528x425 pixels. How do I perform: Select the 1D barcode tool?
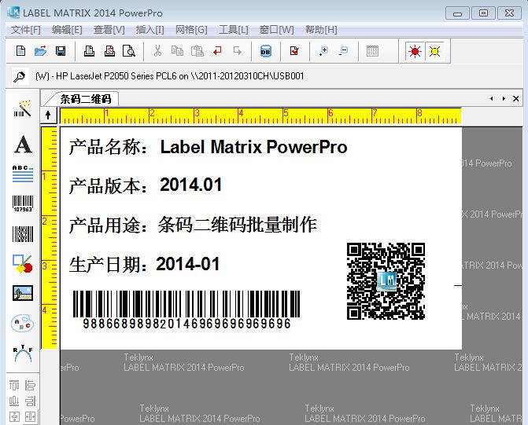[x=23, y=203]
